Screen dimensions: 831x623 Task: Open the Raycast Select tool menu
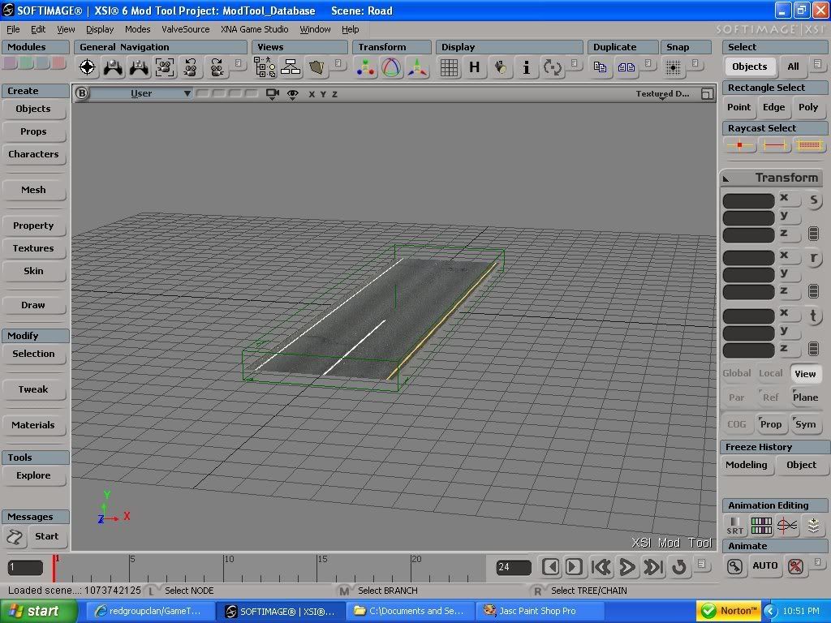[x=775, y=128]
